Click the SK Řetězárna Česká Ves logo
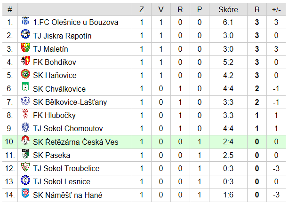Viewport: 289px width, 204px height. [x=25, y=140]
